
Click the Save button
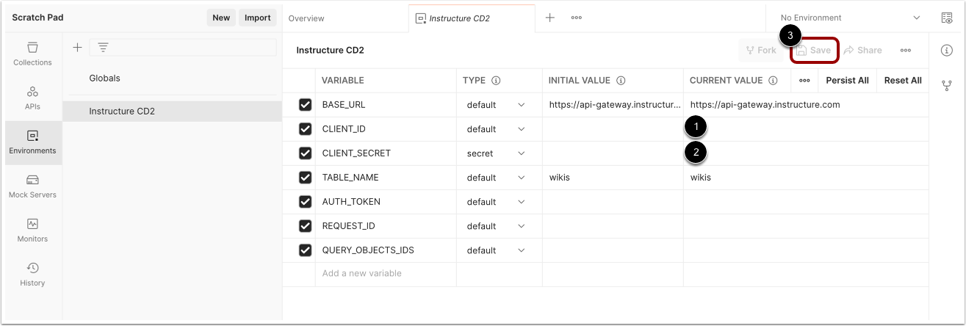coord(815,51)
